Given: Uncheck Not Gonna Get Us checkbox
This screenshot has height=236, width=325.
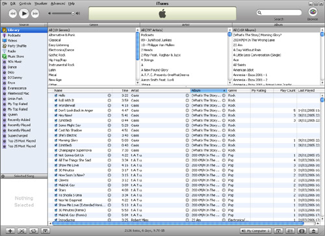Looking at the screenshot, I should coord(56,155).
